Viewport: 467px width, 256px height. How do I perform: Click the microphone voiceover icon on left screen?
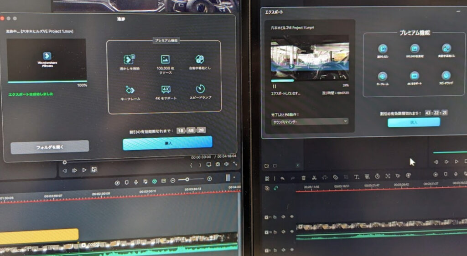tap(136, 182)
